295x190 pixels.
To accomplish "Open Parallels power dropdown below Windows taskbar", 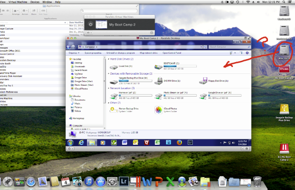I will (x=70, y=149).
